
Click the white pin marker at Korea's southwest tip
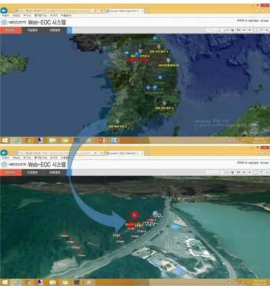point(117,122)
